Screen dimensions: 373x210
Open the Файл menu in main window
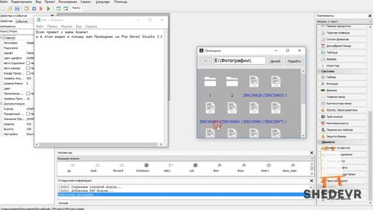[x=3, y=2]
